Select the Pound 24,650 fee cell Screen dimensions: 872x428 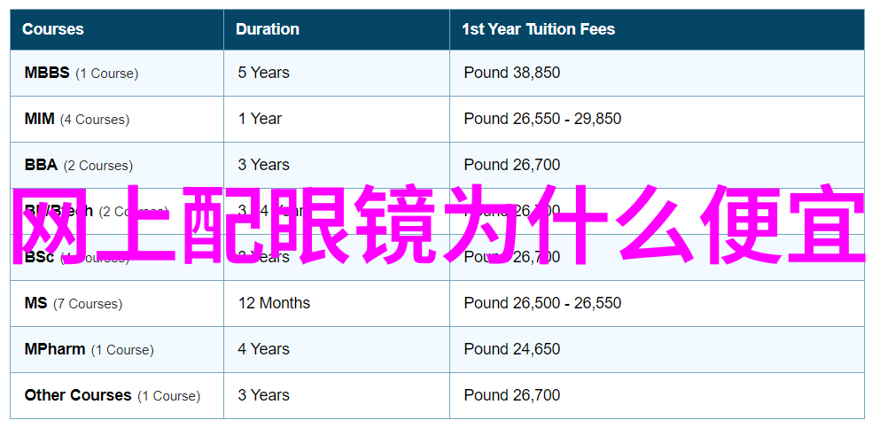click(x=657, y=350)
